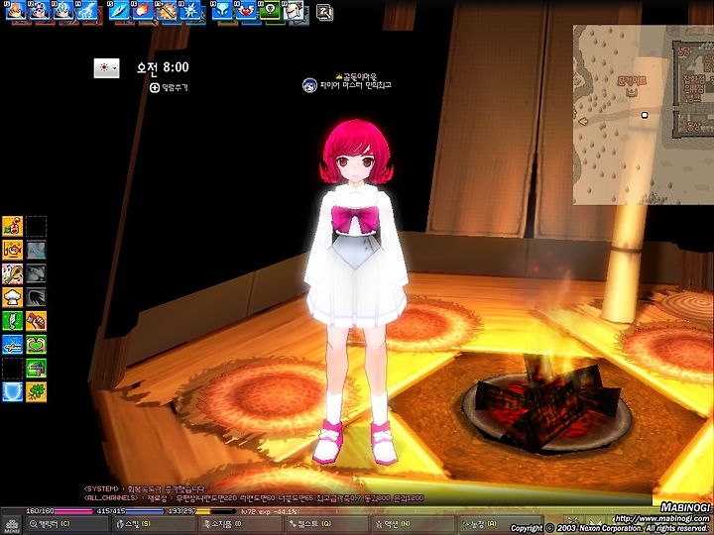Viewport: 714px width, 535px height.
Task: Click the blue MP bar showing 415/415
Action: tap(130, 511)
